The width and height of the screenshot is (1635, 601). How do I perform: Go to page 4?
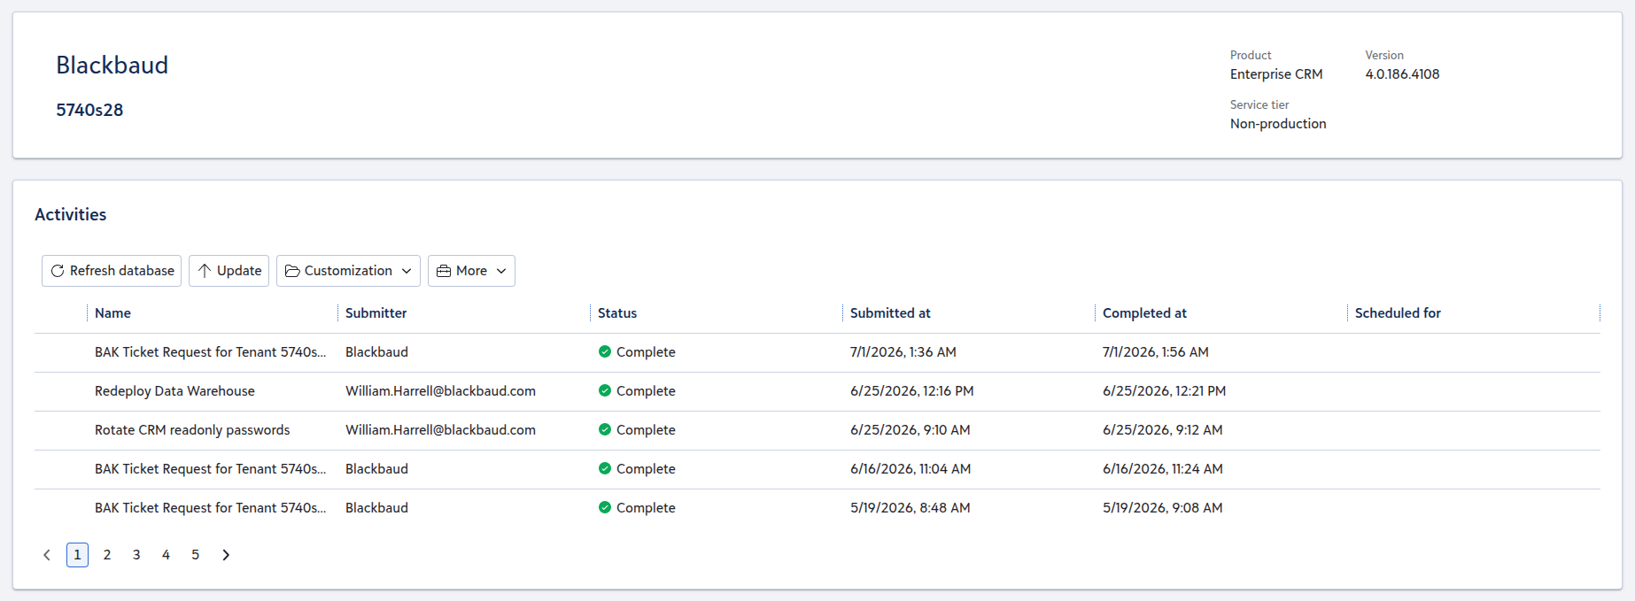166,555
